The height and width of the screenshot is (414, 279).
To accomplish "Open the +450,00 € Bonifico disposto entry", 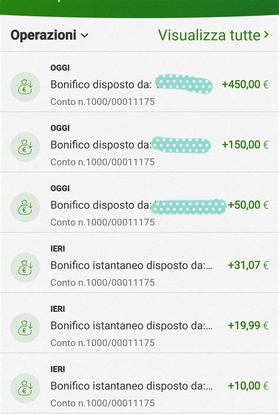I will click(139, 82).
